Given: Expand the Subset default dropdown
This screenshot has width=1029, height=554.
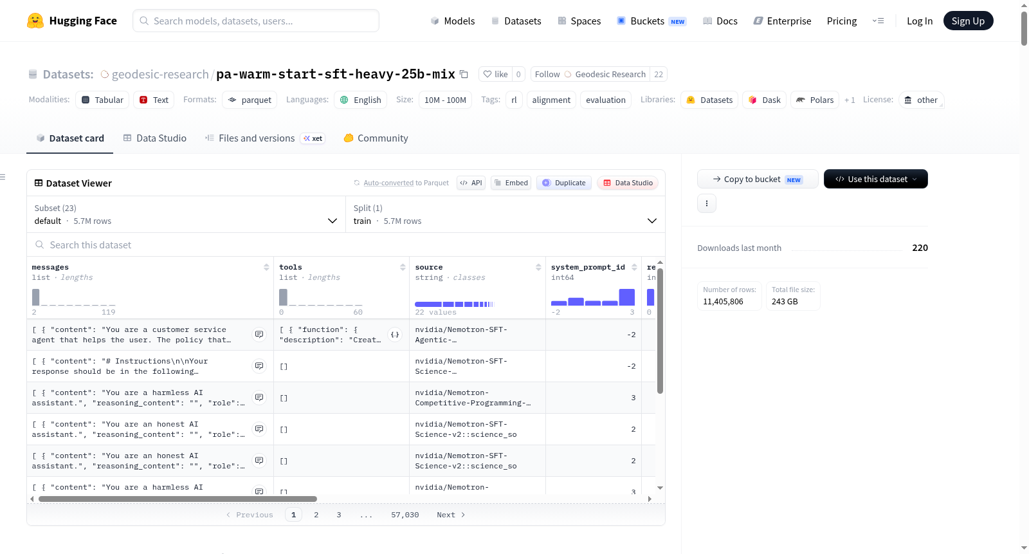Looking at the screenshot, I should pyautogui.click(x=187, y=214).
